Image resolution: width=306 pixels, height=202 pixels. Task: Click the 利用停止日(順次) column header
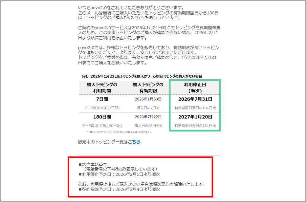pyautogui.click(x=195, y=87)
